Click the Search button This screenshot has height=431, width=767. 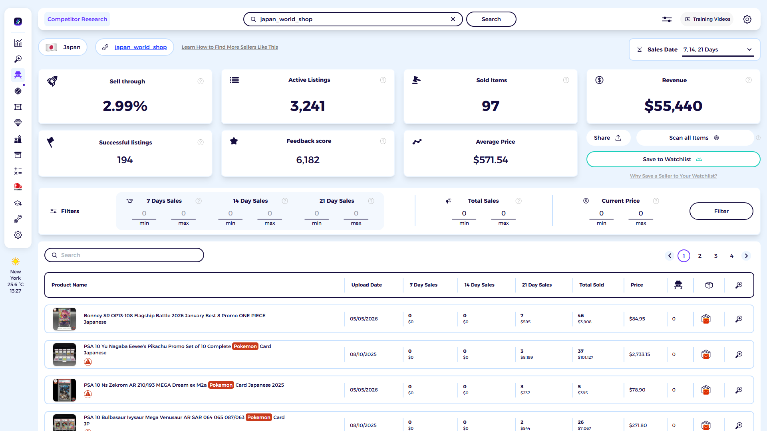(x=491, y=19)
